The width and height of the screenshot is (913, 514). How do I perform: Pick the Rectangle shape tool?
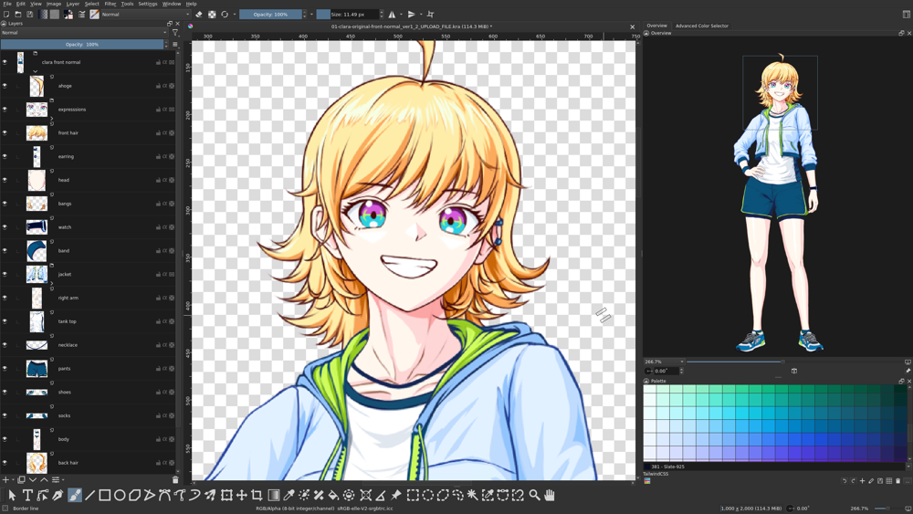[105, 495]
